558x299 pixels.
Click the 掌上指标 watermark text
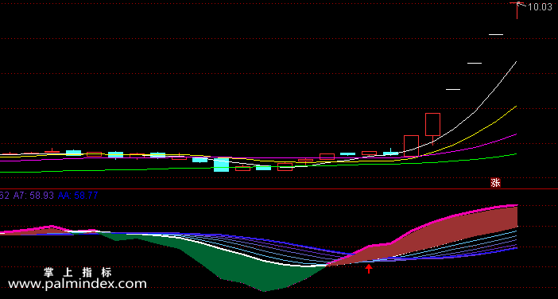(x=78, y=273)
